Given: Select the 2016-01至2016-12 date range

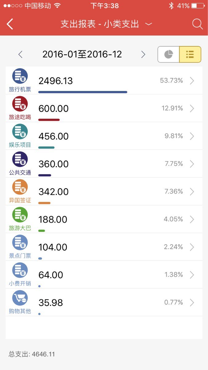Looking at the screenshot, I should (82, 55).
